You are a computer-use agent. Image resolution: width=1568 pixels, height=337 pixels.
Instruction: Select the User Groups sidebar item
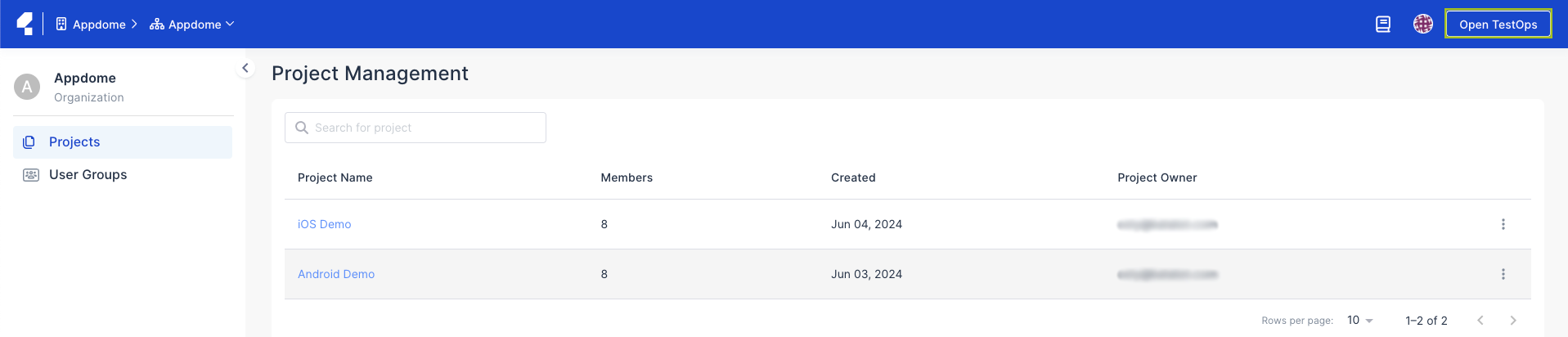point(88,175)
